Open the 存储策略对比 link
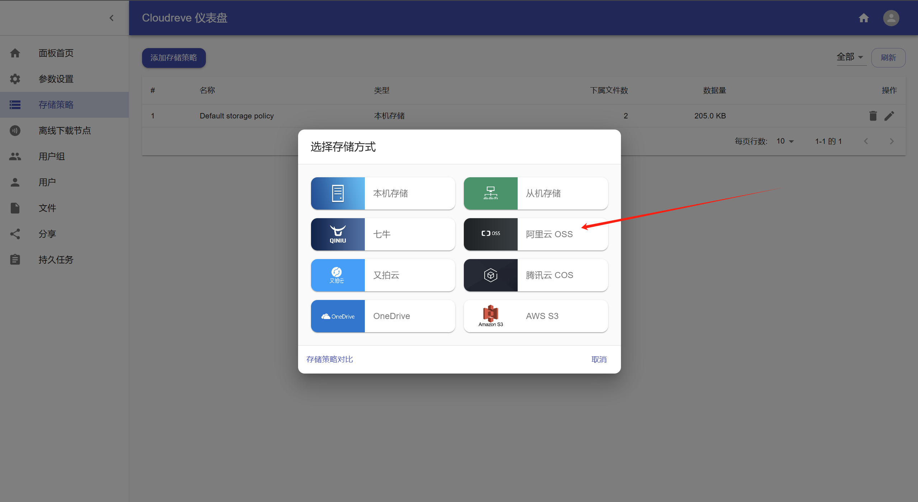918x502 pixels. point(329,360)
